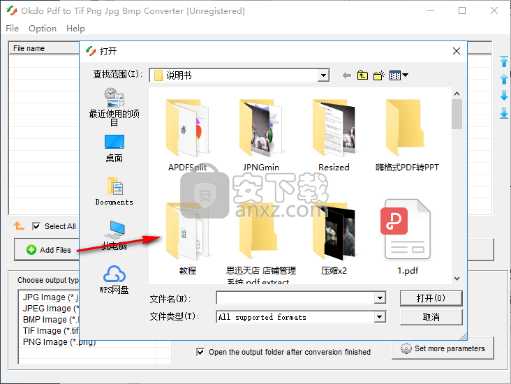Click Set more parameters button

pos(443,348)
